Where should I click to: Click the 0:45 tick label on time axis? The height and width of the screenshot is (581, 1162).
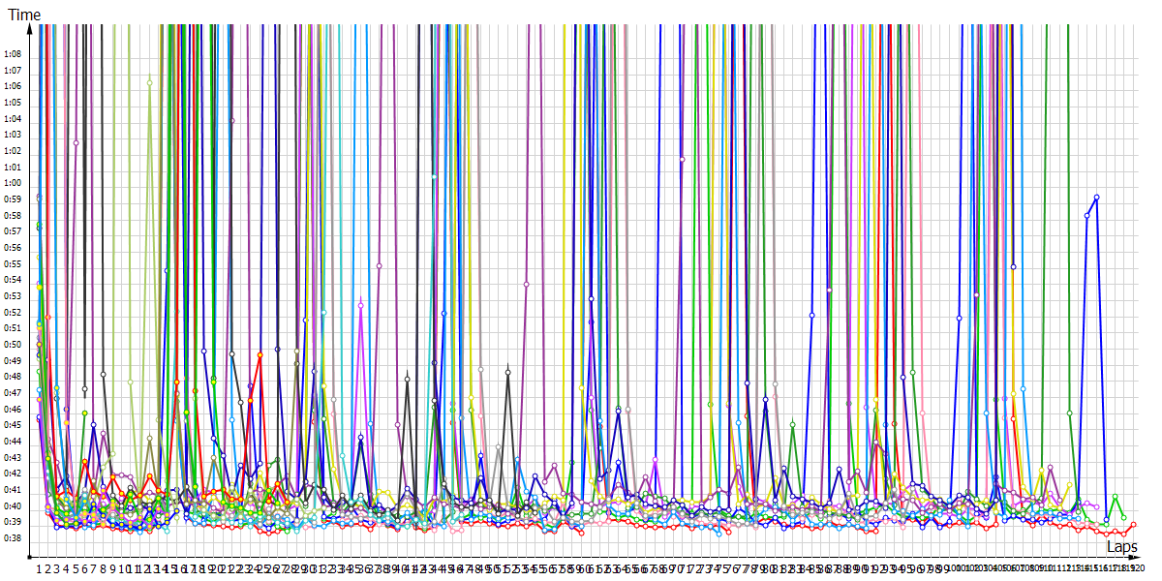tap(13, 425)
